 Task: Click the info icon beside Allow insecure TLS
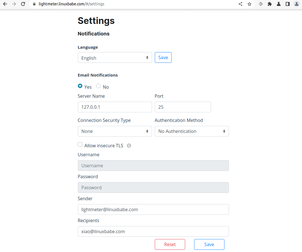point(129,146)
